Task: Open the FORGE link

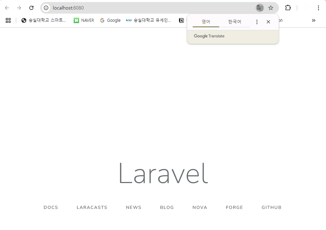Action: tap(234, 208)
